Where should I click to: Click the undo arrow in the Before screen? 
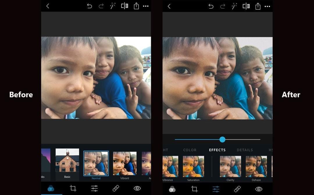(x=90, y=6)
